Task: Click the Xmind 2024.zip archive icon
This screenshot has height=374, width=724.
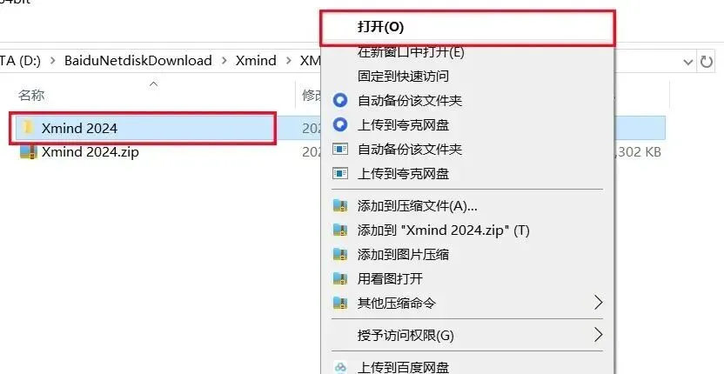Action: point(28,151)
